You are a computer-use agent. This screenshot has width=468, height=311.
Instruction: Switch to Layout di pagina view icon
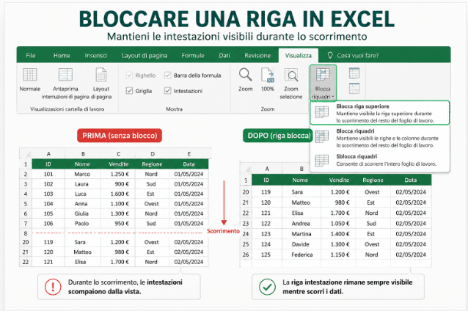pyautogui.click(x=101, y=75)
